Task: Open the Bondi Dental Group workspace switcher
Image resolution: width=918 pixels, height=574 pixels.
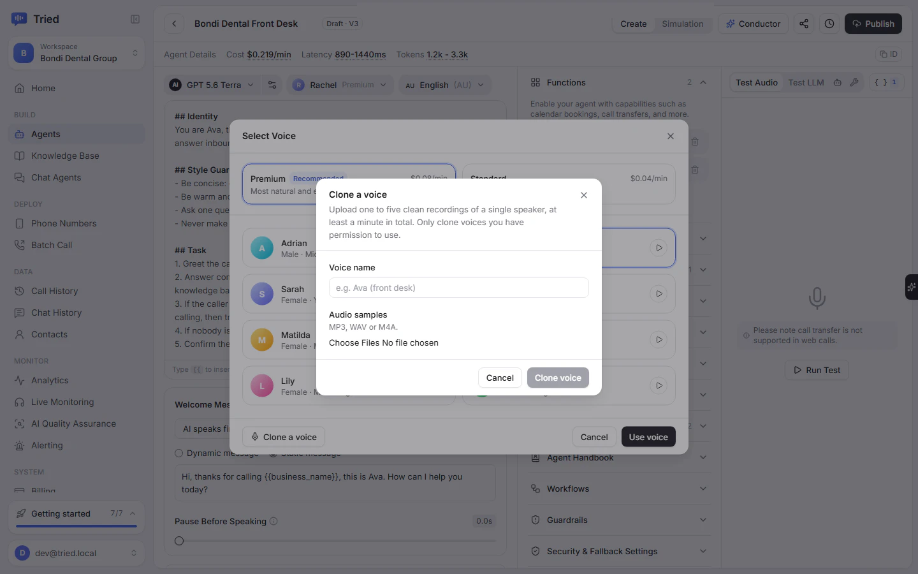Action: point(76,53)
